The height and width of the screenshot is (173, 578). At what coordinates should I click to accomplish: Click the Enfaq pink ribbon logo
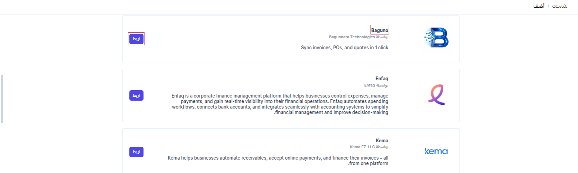pos(436,94)
